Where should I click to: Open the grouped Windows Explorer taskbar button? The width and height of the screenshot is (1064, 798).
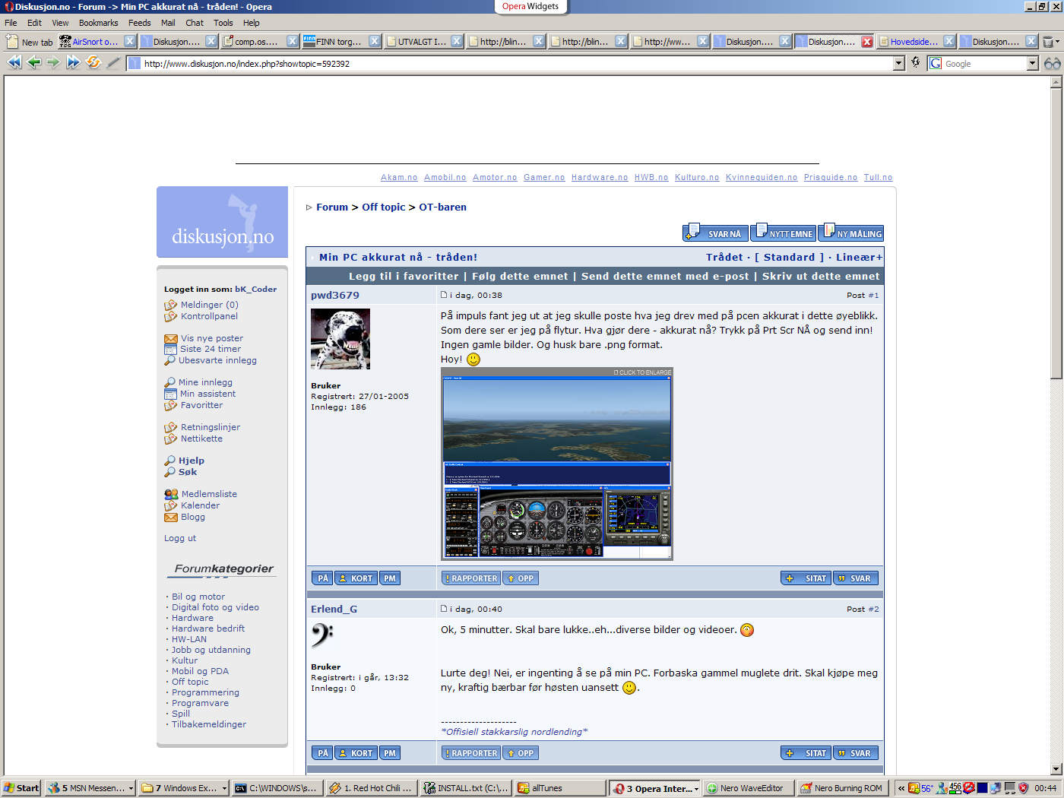tap(184, 788)
